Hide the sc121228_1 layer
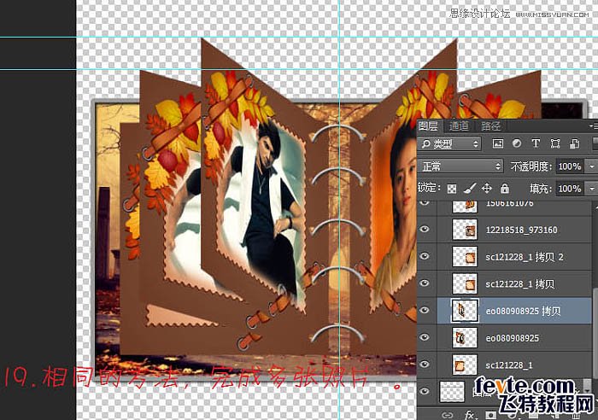Viewport: 598px width, 420px height. pyautogui.click(x=425, y=365)
